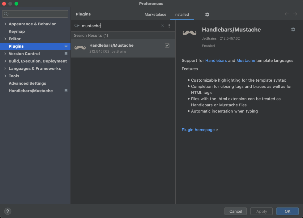The image size is (303, 218).
Task: Switch to the Installed tab
Action: point(182,15)
